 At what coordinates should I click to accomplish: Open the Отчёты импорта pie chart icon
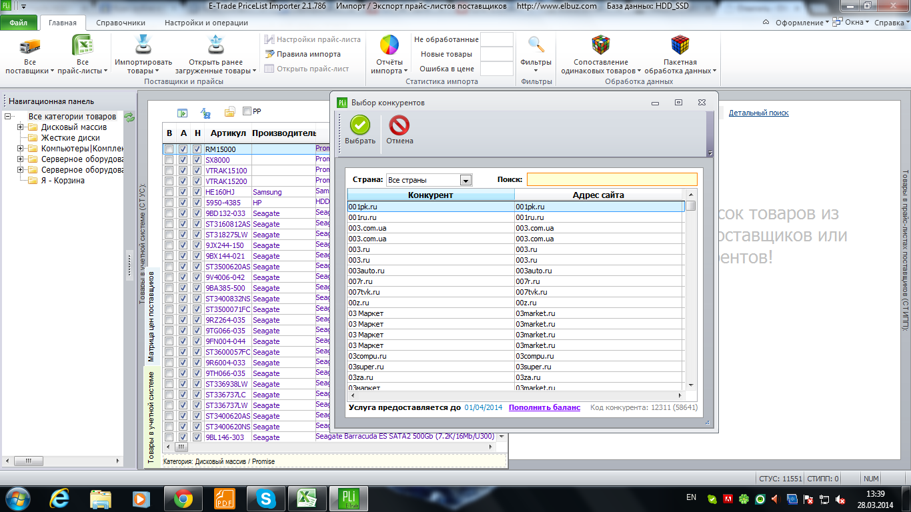[389, 45]
